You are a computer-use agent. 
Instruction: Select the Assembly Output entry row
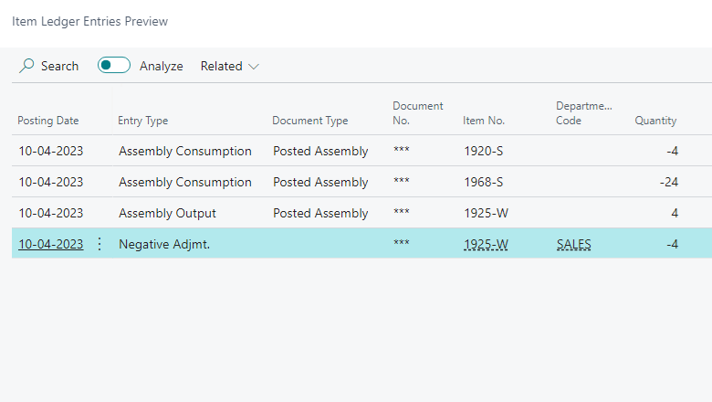[361, 213]
